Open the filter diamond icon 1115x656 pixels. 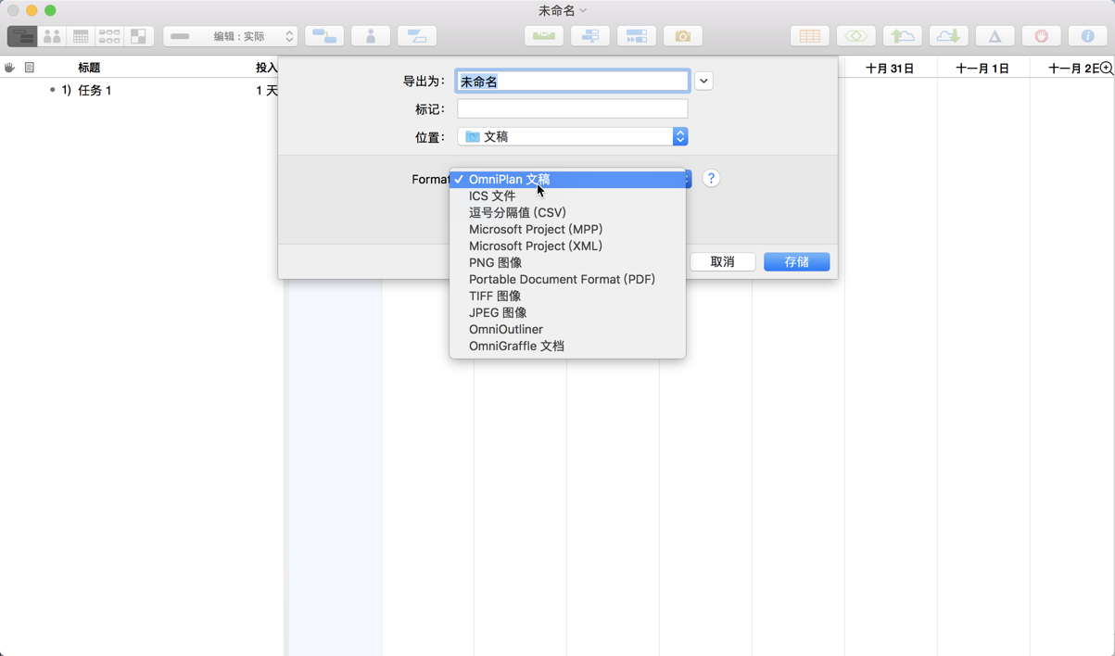pos(855,35)
